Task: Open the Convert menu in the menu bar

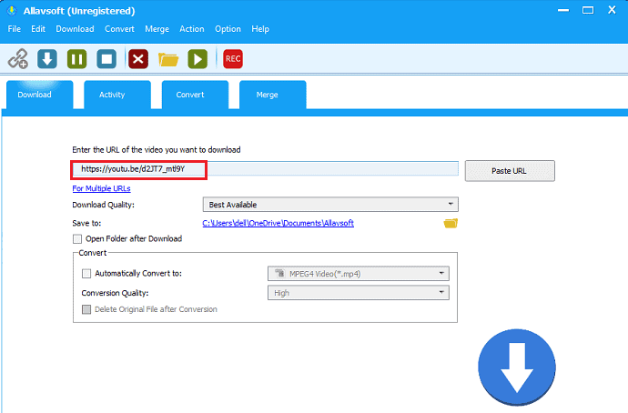Action: pyautogui.click(x=119, y=29)
